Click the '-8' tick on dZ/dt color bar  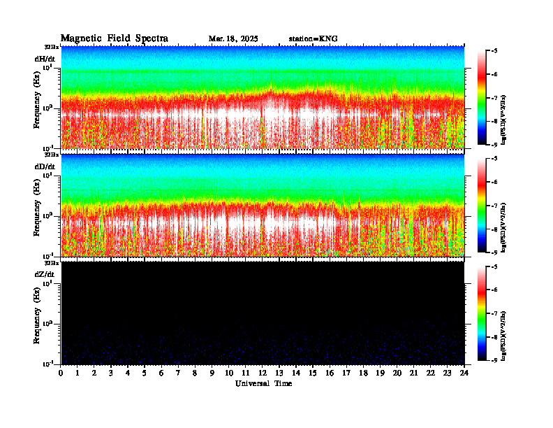(x=494, y=336)
